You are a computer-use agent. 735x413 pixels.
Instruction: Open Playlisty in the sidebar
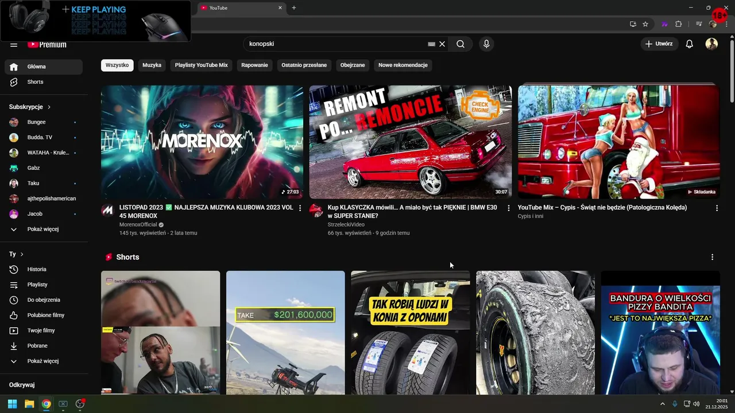click(x=44, y=285)
